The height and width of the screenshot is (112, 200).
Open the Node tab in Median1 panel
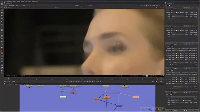pyautogui.click(x=172, y=10)
